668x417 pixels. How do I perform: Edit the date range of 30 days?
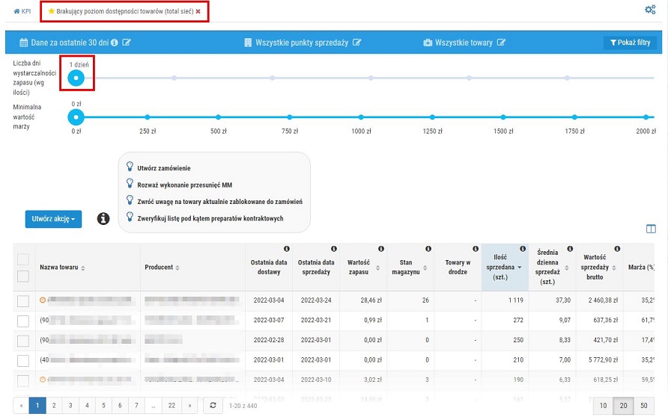pos(127,43)
